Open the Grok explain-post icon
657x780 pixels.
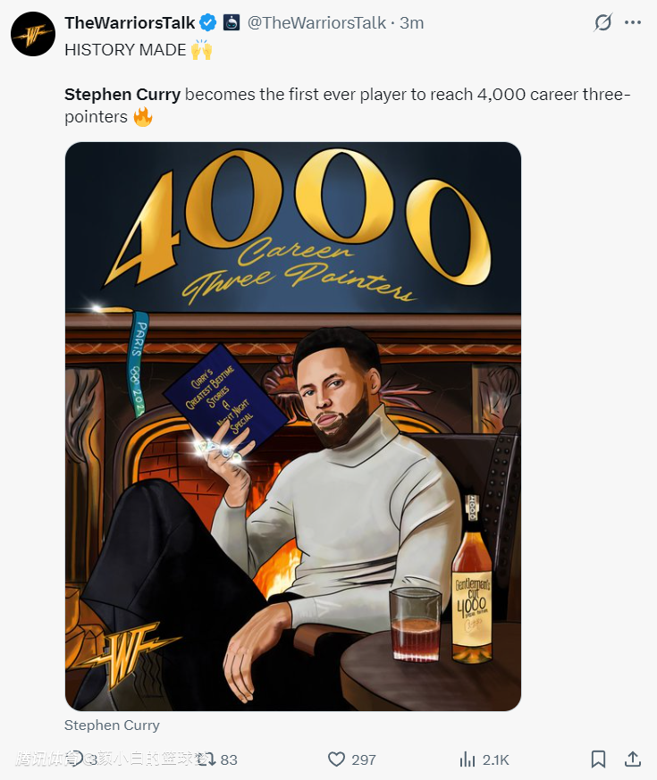click(x=602, y=23)
